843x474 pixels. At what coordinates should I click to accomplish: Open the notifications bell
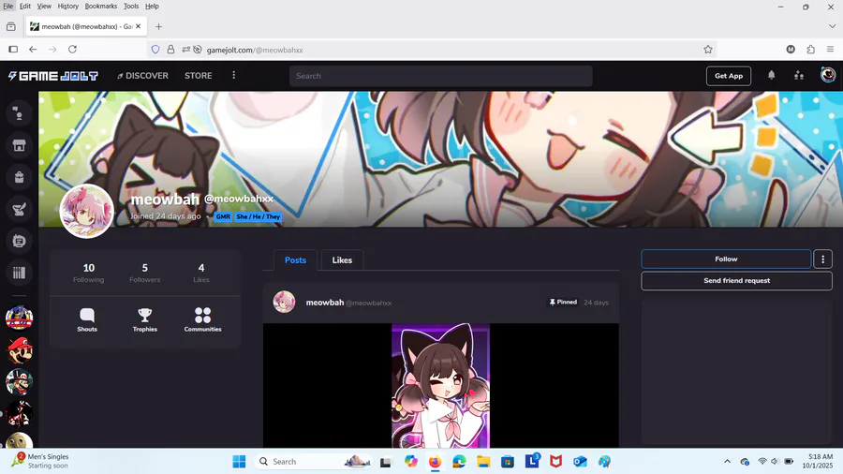click(x=772, y=75)
